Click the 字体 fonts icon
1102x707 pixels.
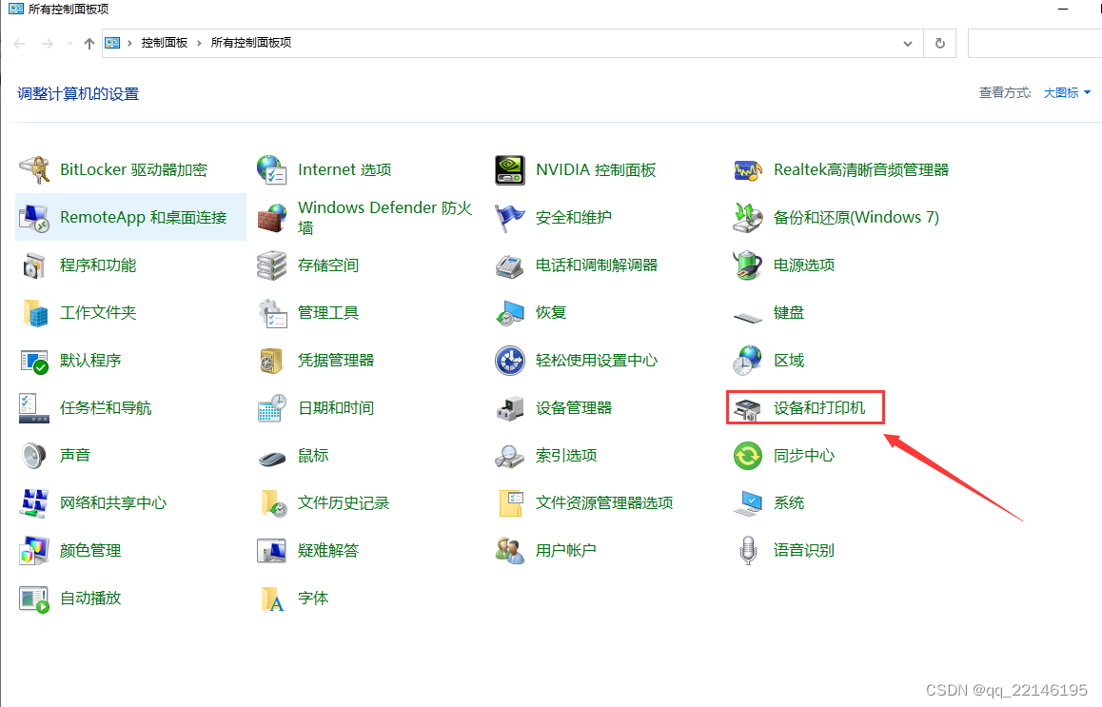click(272, 599)
